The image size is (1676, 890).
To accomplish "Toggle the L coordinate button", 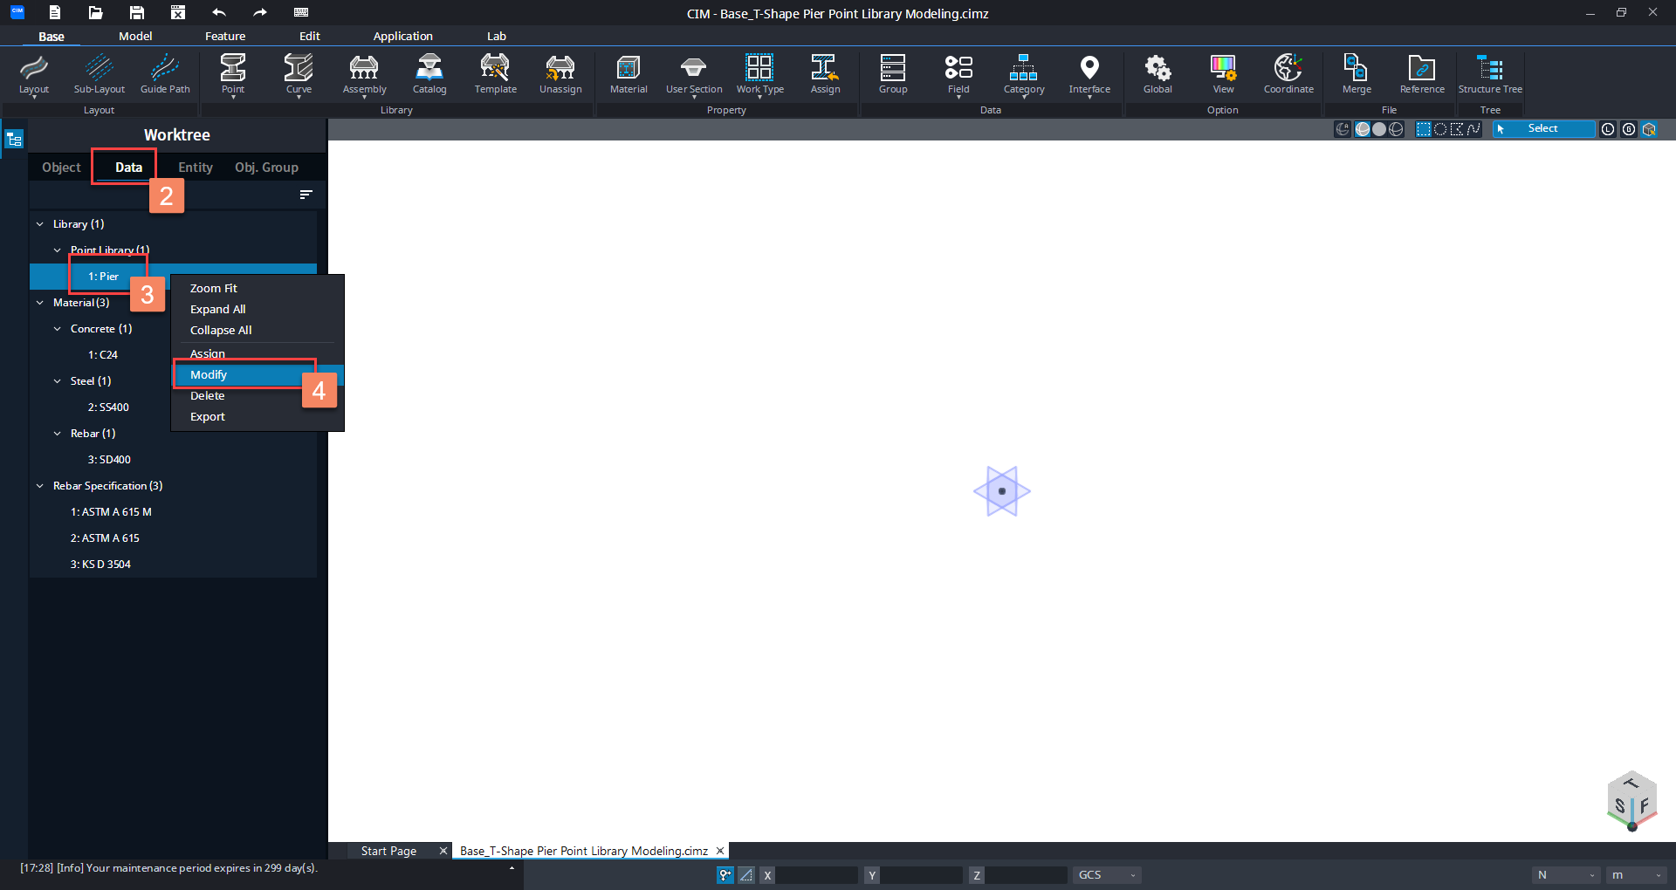I will (1608, 129).
